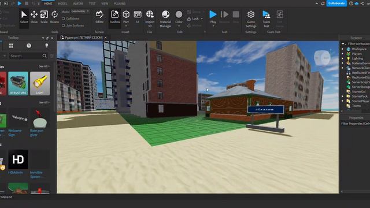This screenshot has width=370, height=208.
Task: Switch to the AVATAR ribbon tab
Action: point(78,3)
